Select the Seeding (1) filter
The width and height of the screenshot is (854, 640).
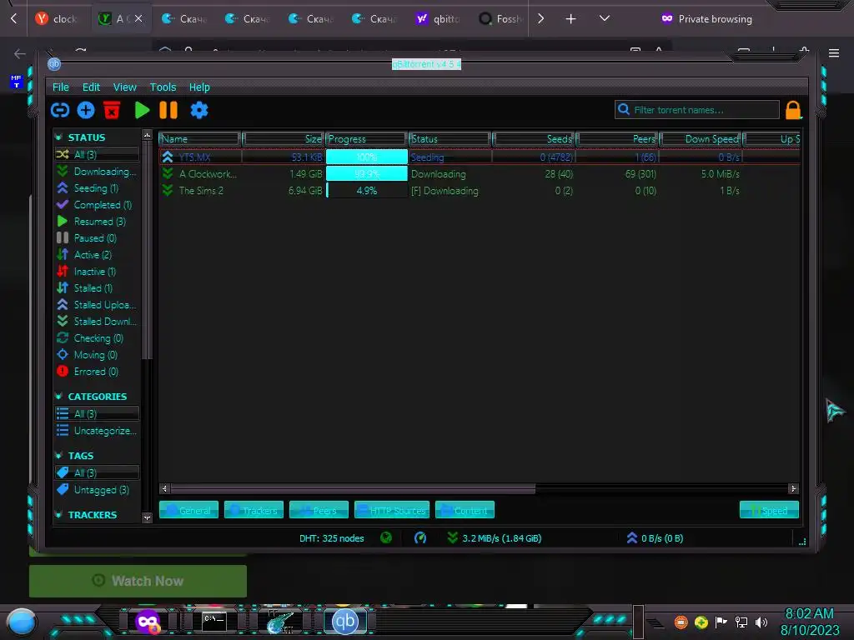97,188
